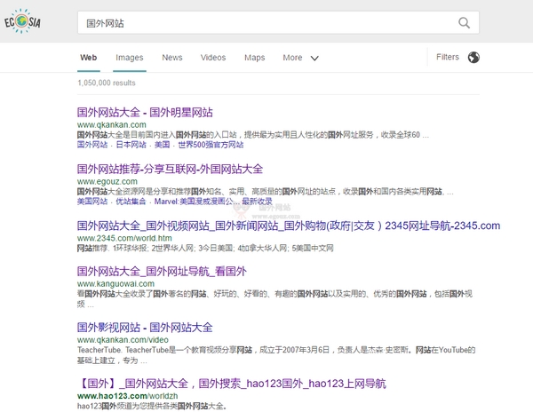Viewport: 533px width, 420px height.
Task: Focus the search box containing 国外网站
Action: click(278, 23)
